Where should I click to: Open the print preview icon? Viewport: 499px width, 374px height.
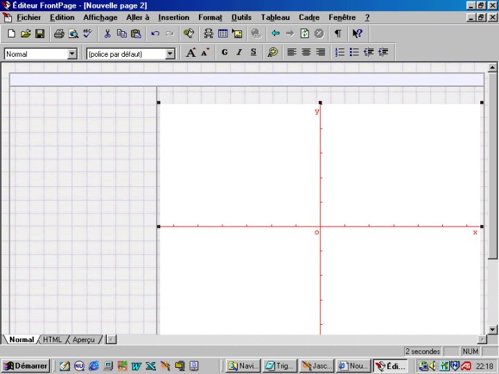click(73, 33)
